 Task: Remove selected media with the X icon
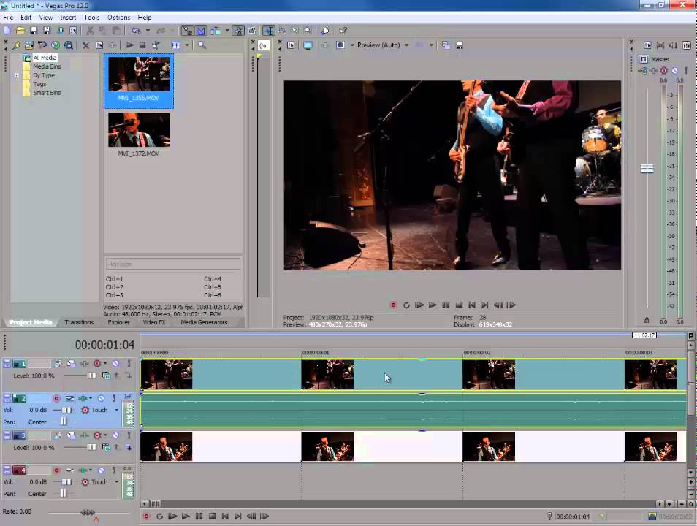point(85,45)
